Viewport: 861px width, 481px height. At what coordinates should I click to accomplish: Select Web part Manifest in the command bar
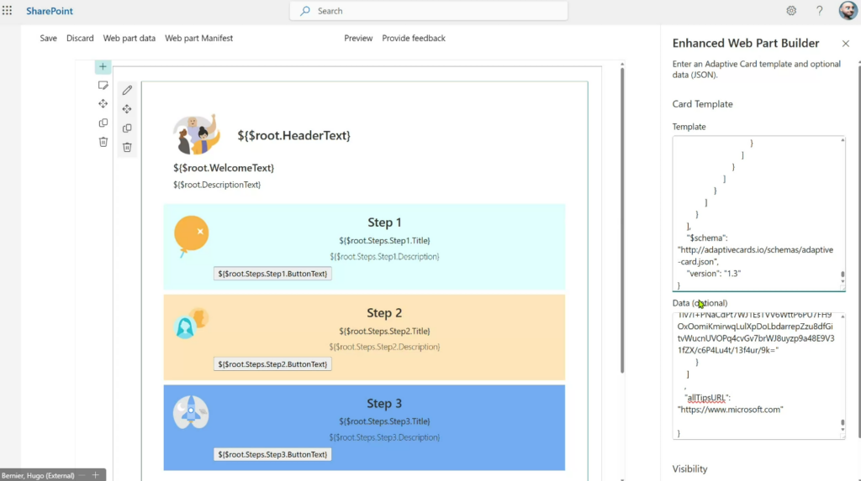tap(198, 39)
